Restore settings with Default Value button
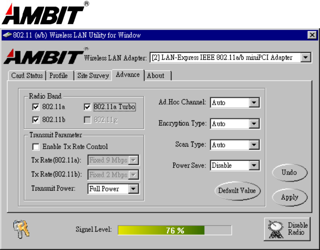 coord(237,191)
